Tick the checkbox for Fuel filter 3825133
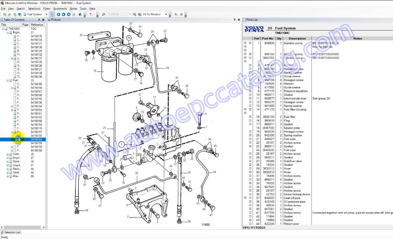The width and height of the screenshot is (393, 239). coord(250,117)
